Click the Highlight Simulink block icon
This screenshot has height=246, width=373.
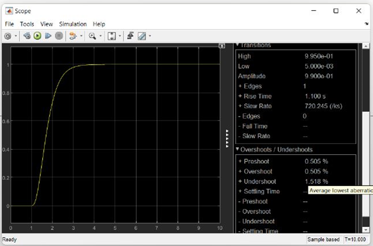(x=73, y=36)
